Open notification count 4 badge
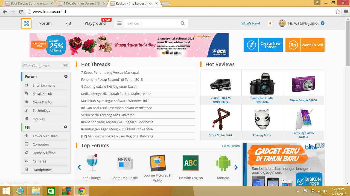The width and height of the screenshot is (350, 196). pyautogui.click(x=270, y=23)
